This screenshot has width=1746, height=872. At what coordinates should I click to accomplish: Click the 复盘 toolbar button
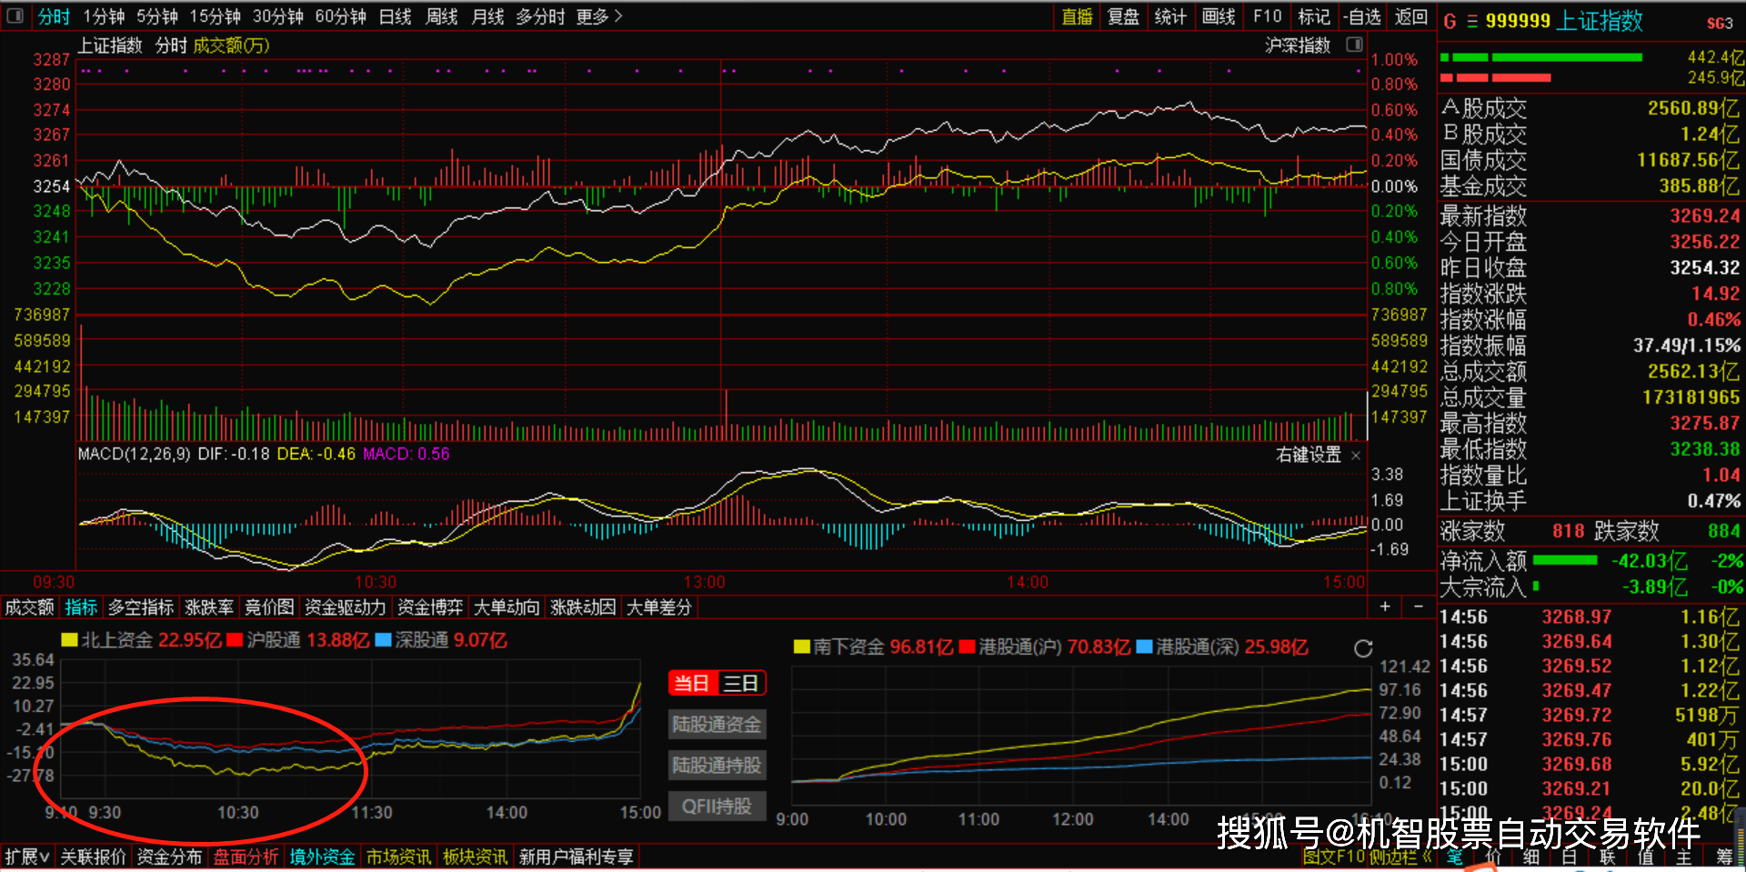pyautogui.click(x=1124, y=16)
